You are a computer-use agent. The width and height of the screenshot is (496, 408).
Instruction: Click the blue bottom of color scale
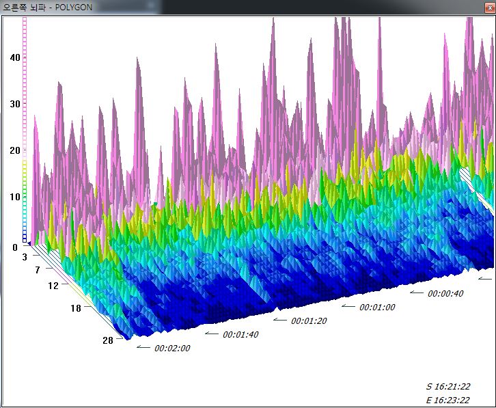click(x=25, y=236)
